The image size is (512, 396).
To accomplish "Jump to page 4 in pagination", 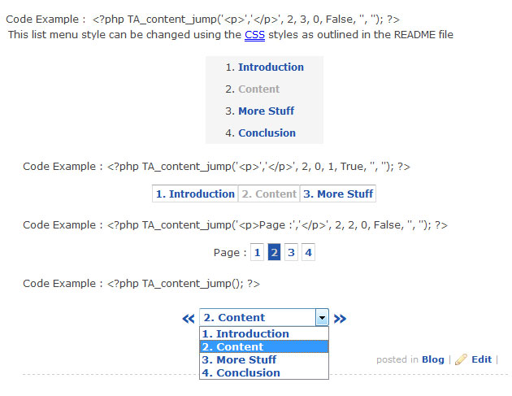I will pos(308,252).
